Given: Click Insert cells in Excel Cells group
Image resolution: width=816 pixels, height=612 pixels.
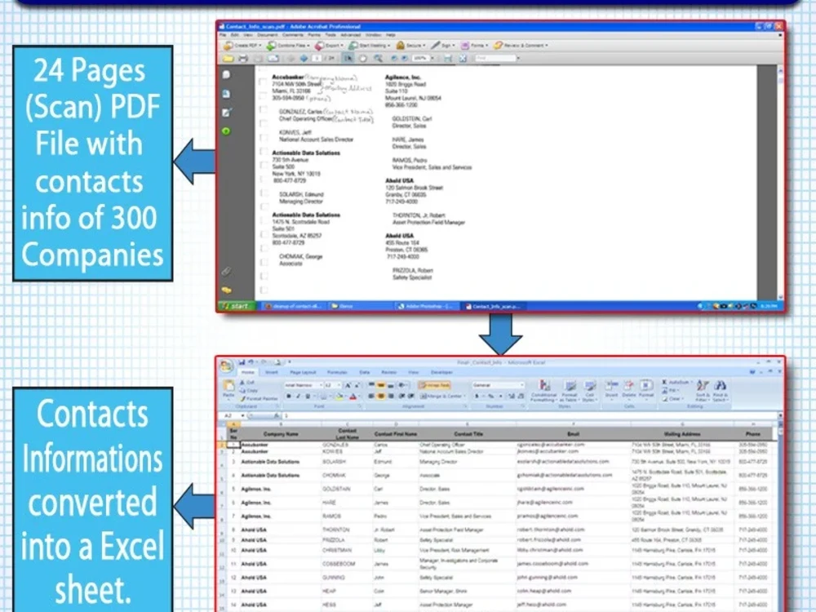Looking at the screenshot, I should (611, 389).
